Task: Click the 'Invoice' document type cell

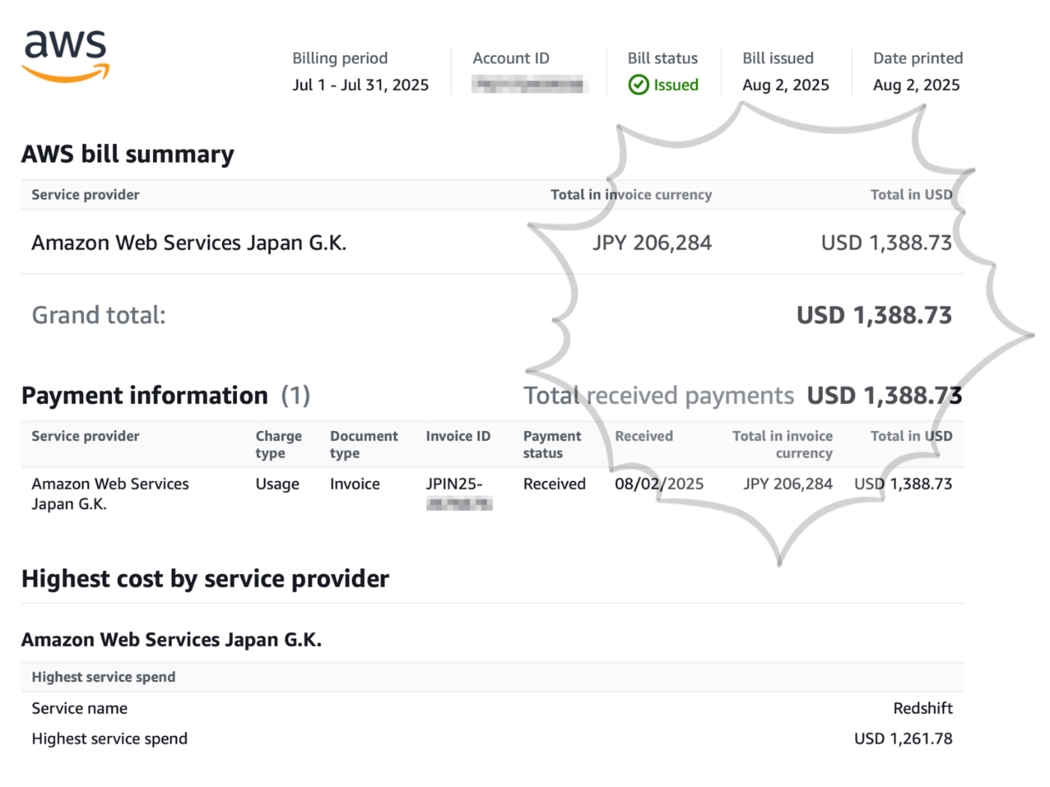Action: coord(355,484)
